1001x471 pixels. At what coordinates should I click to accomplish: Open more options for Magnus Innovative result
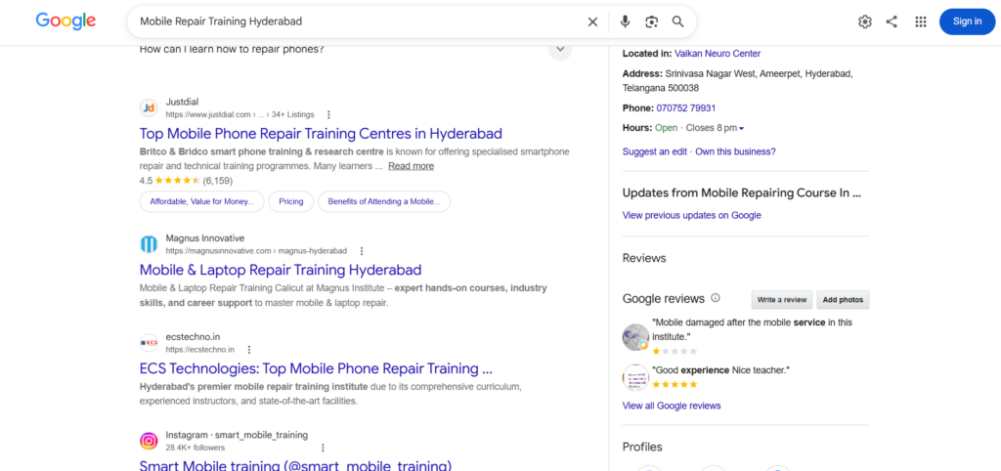coord(362,251)
